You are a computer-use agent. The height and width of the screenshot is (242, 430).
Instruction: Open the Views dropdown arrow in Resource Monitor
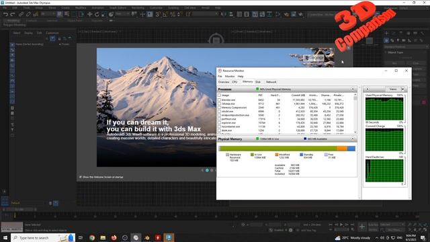click(403, 89)
